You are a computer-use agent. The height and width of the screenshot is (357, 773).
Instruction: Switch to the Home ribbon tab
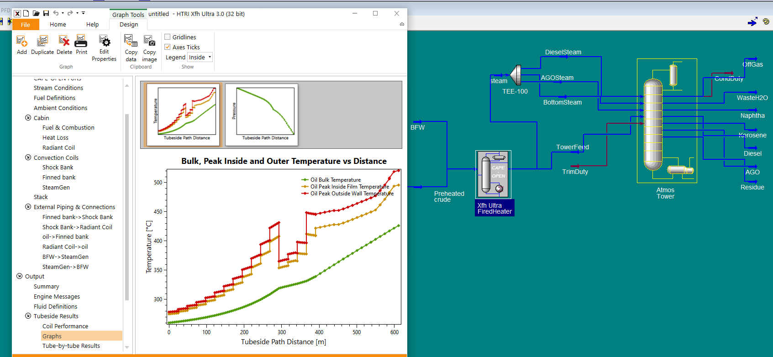[x=58, y=25]
